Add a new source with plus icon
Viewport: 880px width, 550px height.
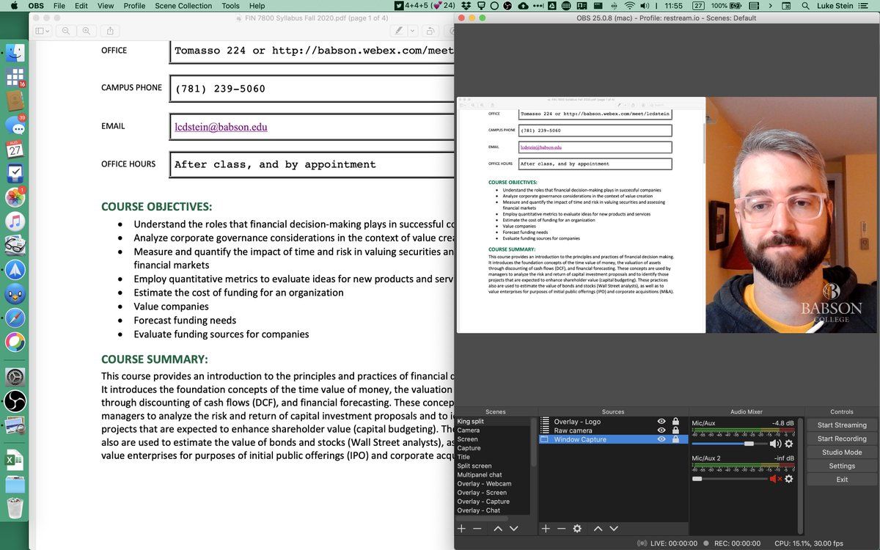click(545, 528)
